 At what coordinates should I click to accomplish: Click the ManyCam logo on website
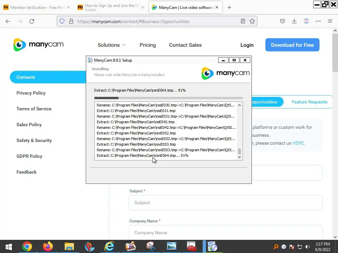pos(38,45)
